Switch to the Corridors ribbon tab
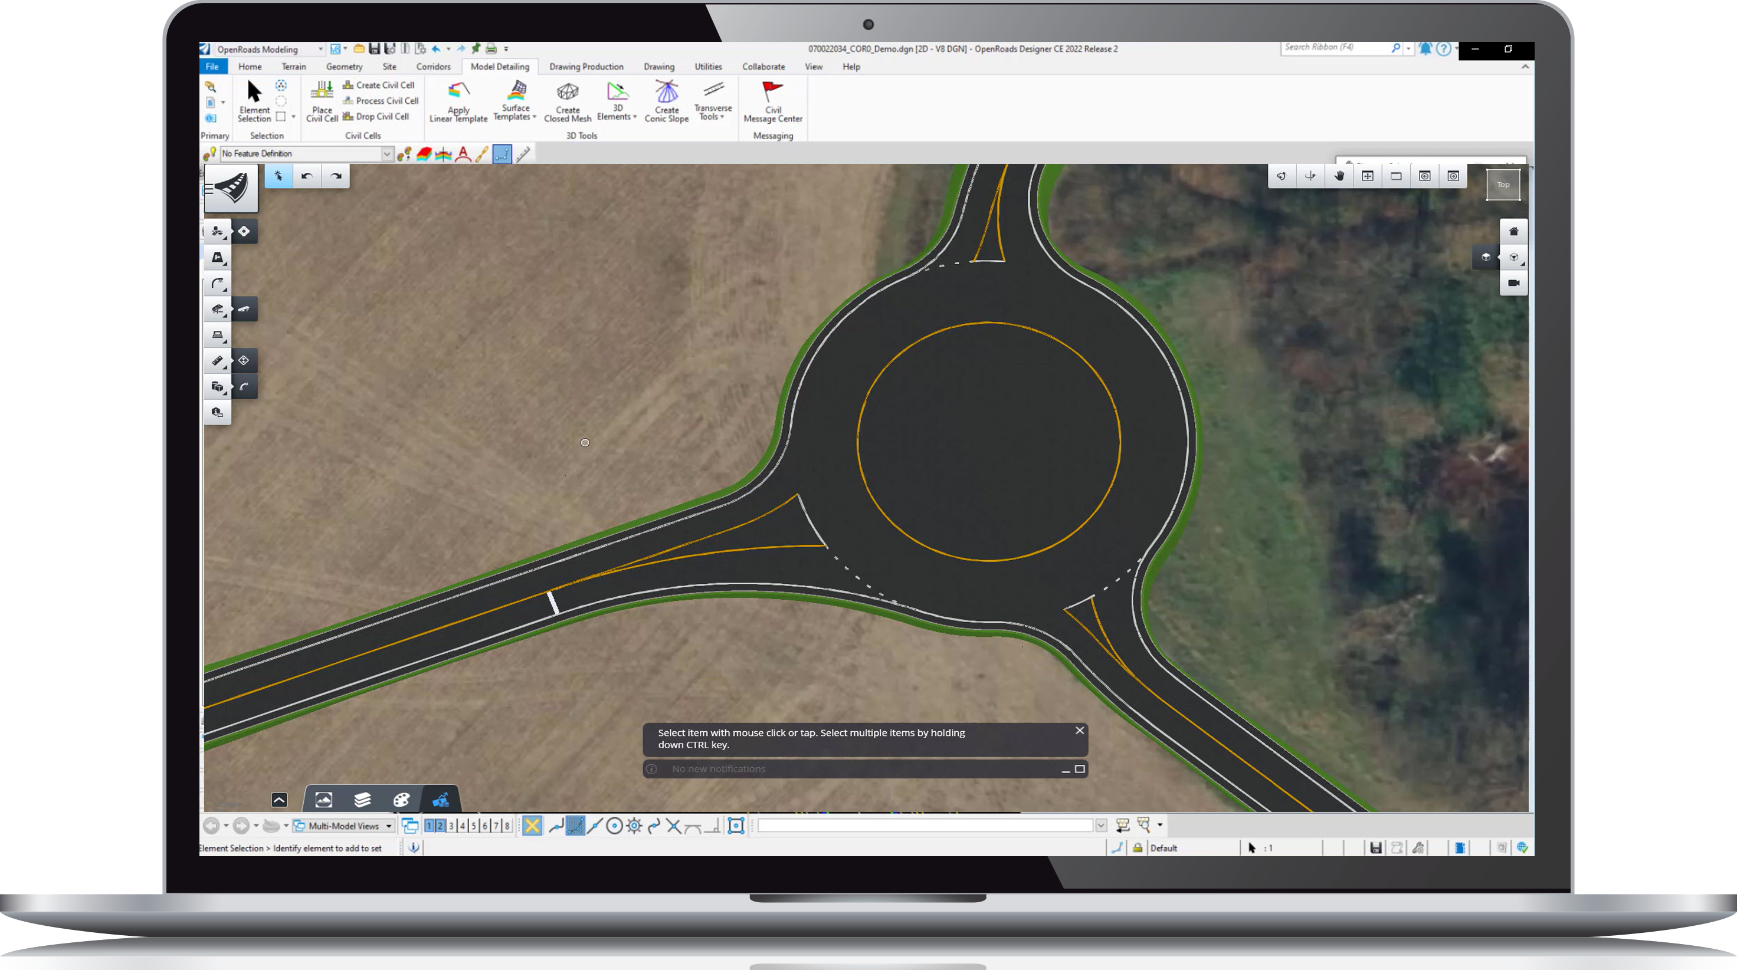The width and height of the screenshot is (1737, 970). pyautogui.click(x=432, y=67)
